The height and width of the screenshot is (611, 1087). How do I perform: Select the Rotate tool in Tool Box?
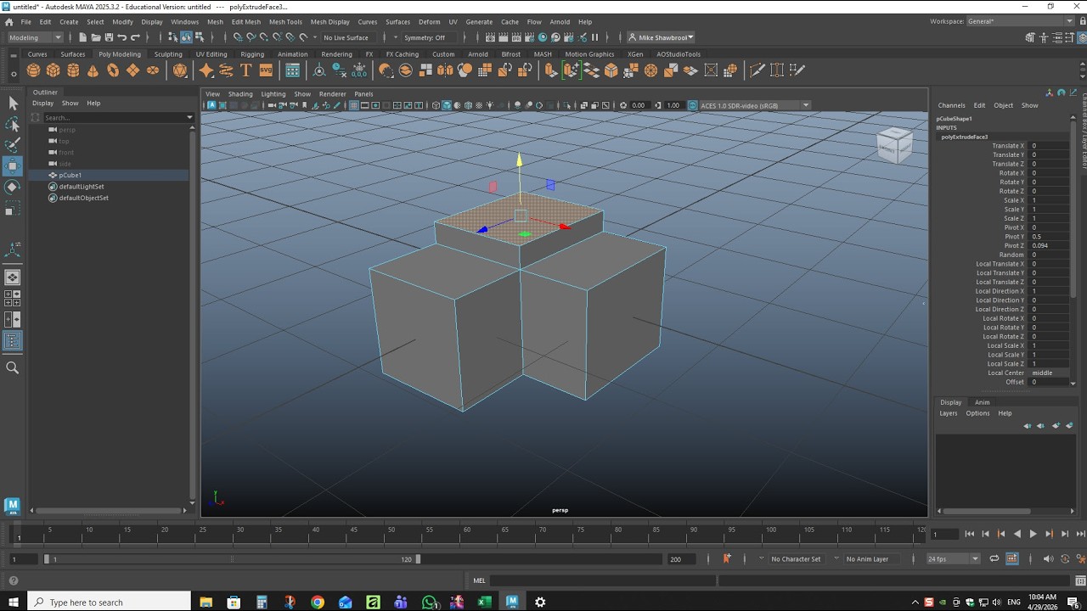click(13, 187)
